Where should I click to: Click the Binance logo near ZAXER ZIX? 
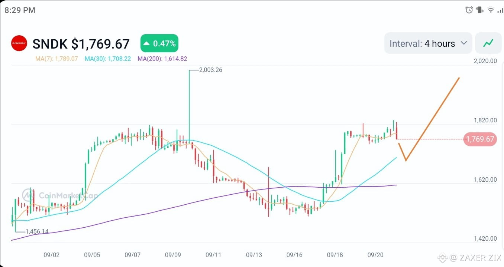(443, 257)
